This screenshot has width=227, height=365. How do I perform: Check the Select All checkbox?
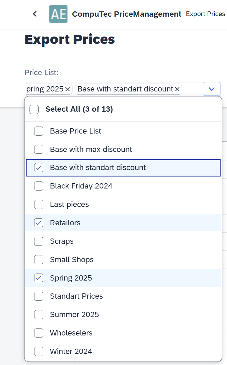34,109
